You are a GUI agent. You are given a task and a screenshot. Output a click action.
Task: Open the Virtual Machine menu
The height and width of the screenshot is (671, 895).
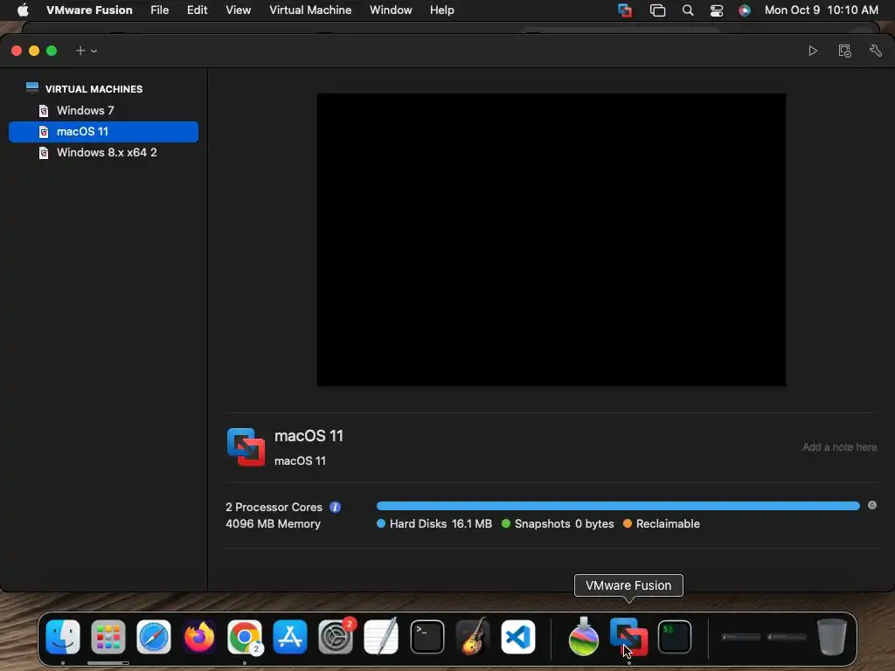tap(310, 10)
